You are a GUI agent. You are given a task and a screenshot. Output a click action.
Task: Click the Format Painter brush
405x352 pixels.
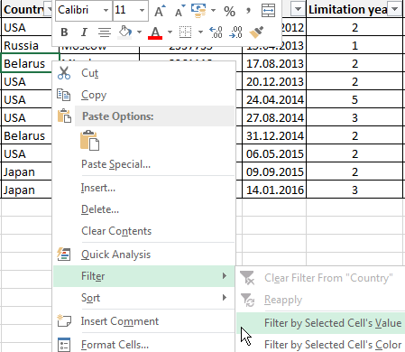click(x=256, y=32)
